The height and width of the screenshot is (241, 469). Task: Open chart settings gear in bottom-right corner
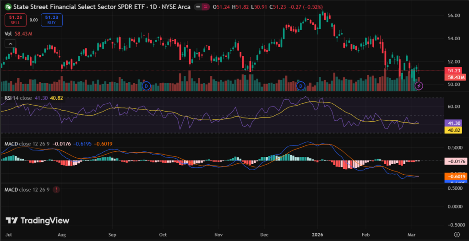456,234
